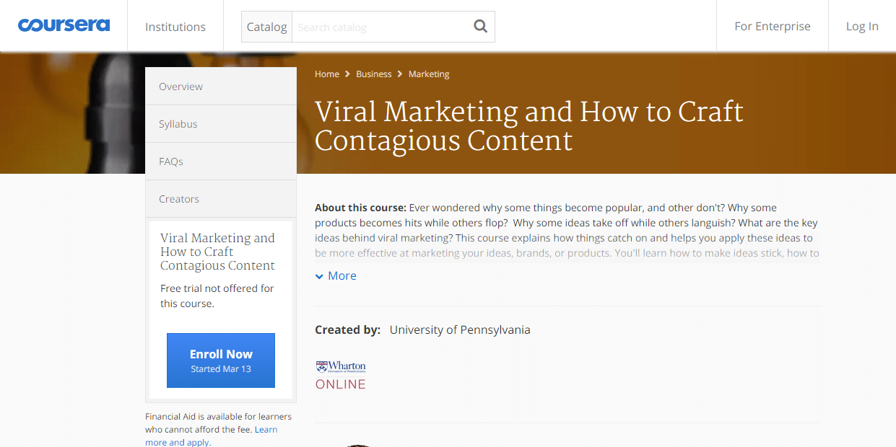
Task: Click Log In
Action: (x=862, y=26)
